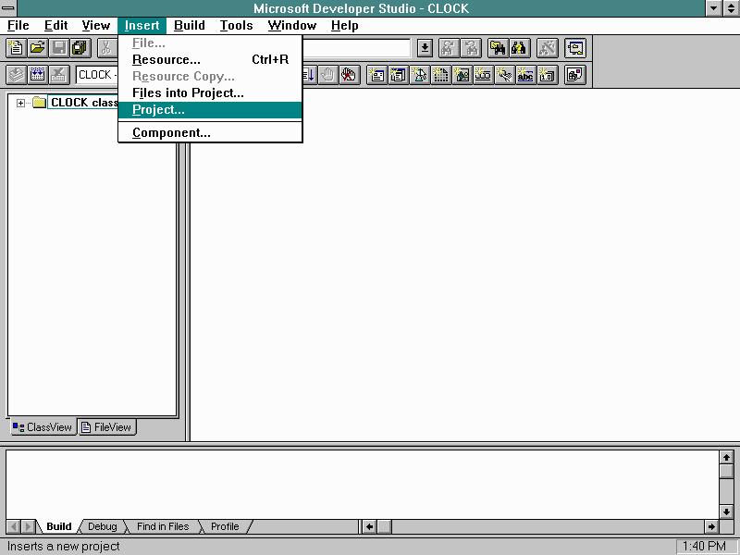Image resolution: width=740 pixels, height=555 pixels.
Task: Open the Build menu
Action: click(x=189, y=25)
